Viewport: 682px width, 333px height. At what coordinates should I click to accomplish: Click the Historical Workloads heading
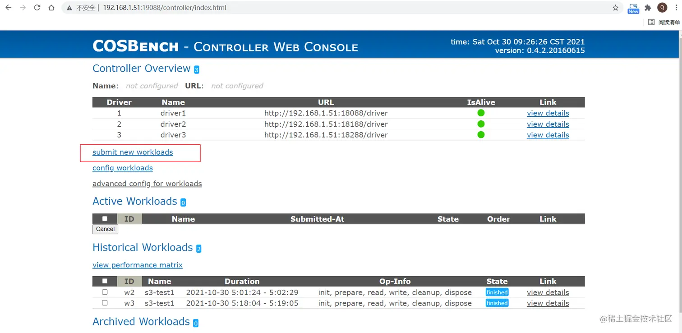[x=143, y=247]
